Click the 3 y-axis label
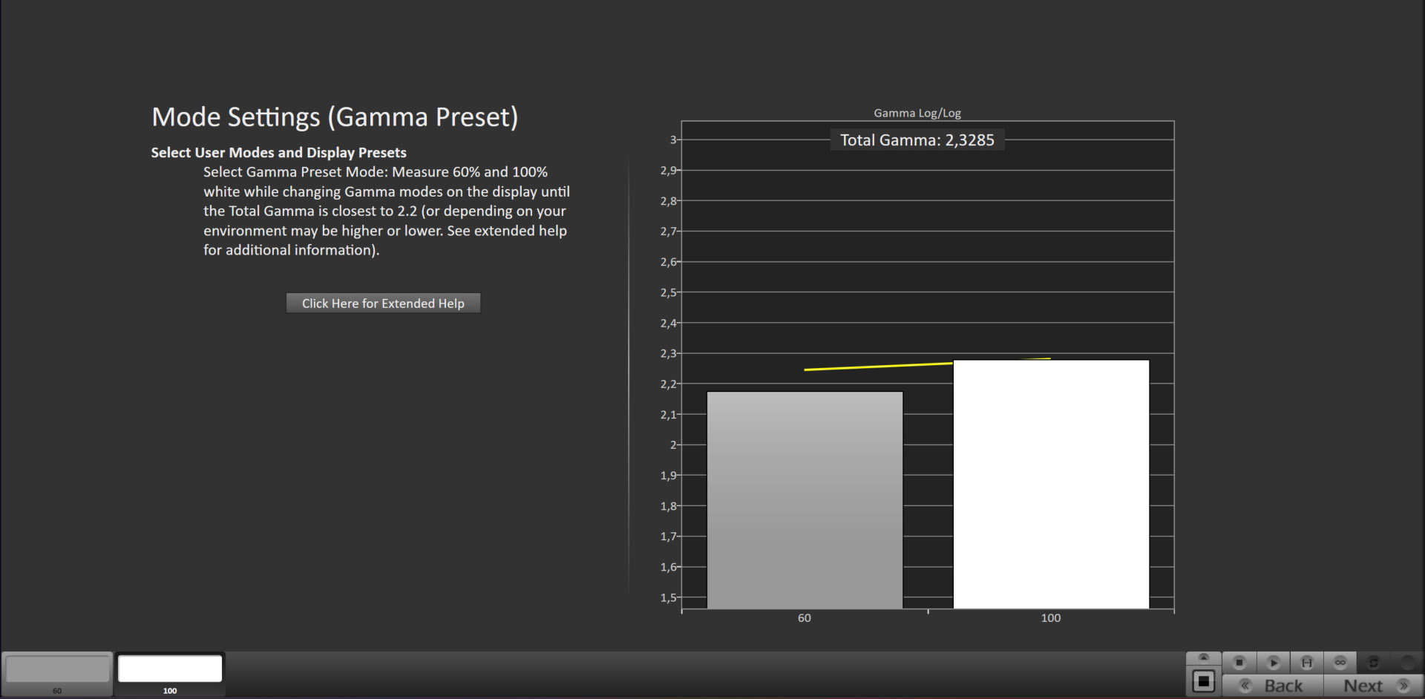This screenshot has width=1425, height=699. tap(673, 140)
